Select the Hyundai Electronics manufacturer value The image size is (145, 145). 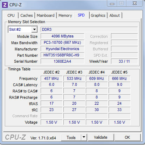click(62, 49)
